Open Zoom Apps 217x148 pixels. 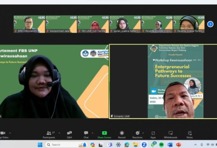[x=153, y=135]
